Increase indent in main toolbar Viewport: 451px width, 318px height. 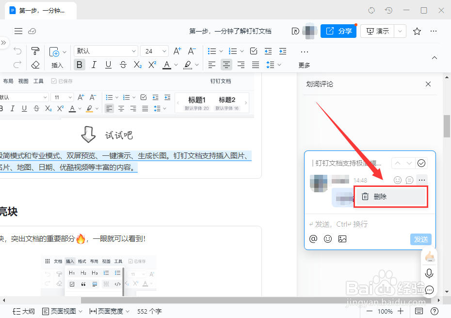pos(283,51)
